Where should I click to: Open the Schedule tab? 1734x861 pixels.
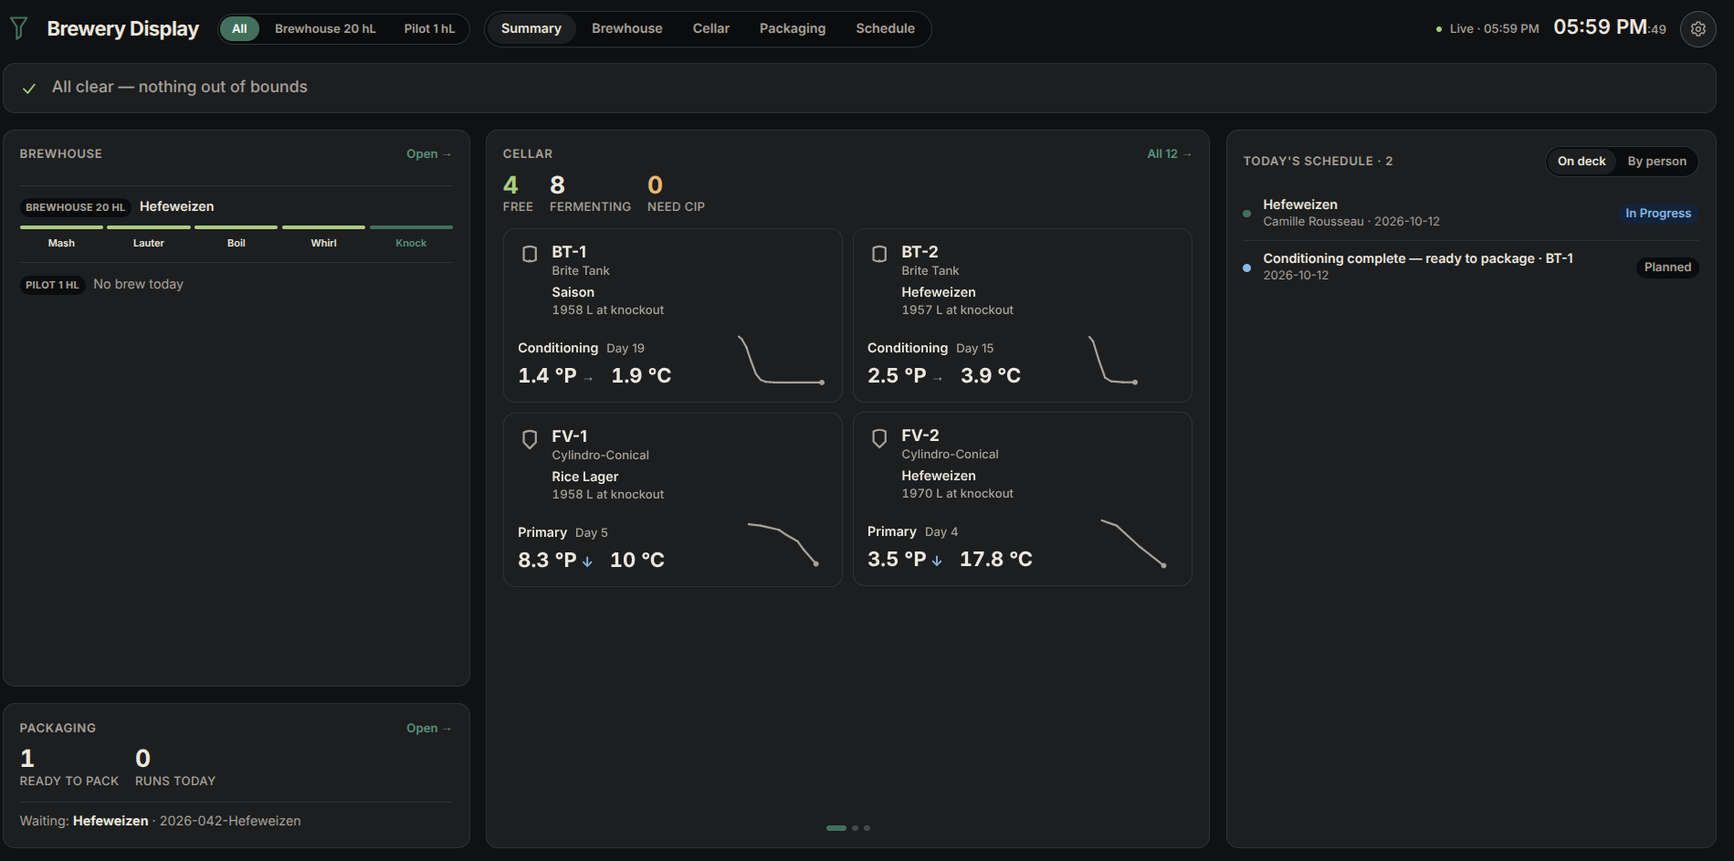tap(885, 28)
